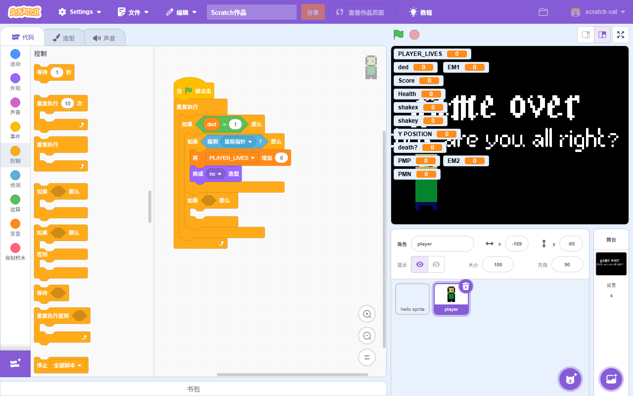Viewport: 633px width, 396px height.
Task: Zoom in on the code workspace
Action: tap(367, 314)
